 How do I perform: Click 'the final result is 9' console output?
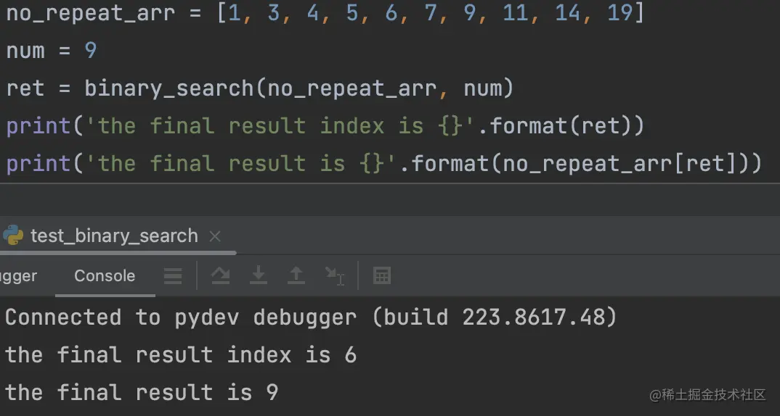tap(142, 393)
